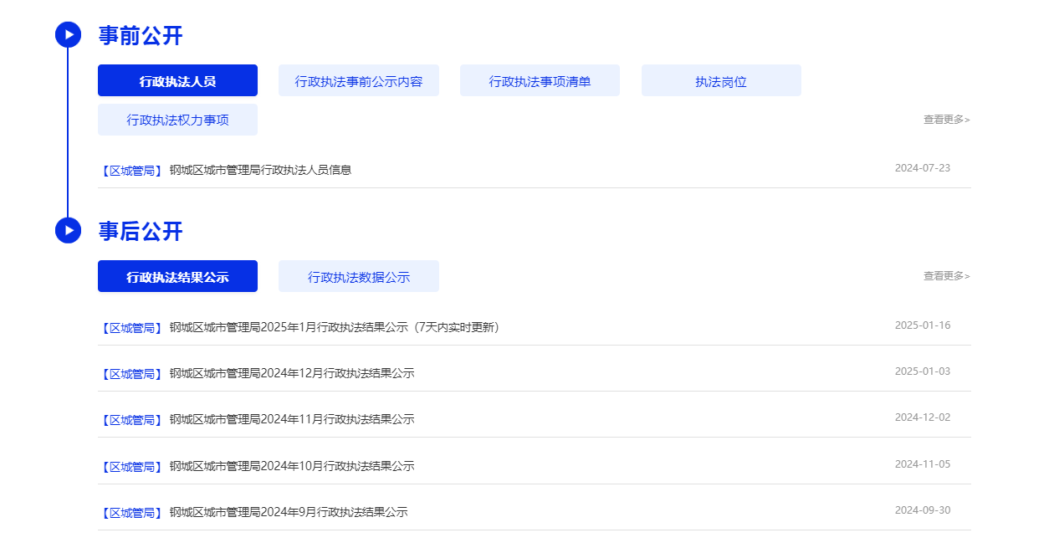
Task: Click 【区城管局】 tag on 2024年9月 row
Action: pos(131,512)
